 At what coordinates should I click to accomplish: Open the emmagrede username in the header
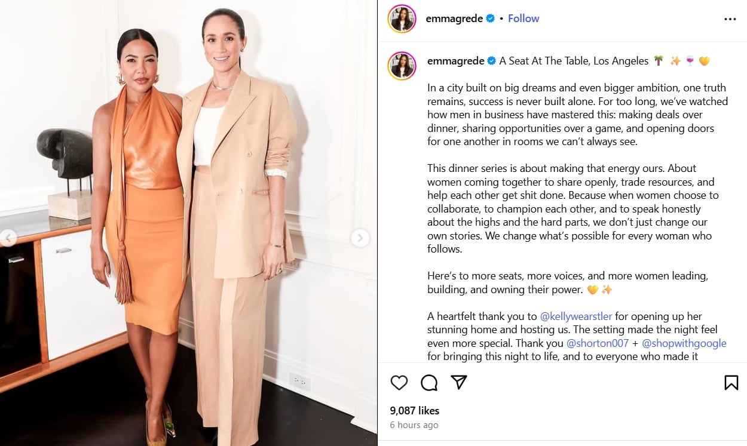pyautogui.click(x=454, y=19)
